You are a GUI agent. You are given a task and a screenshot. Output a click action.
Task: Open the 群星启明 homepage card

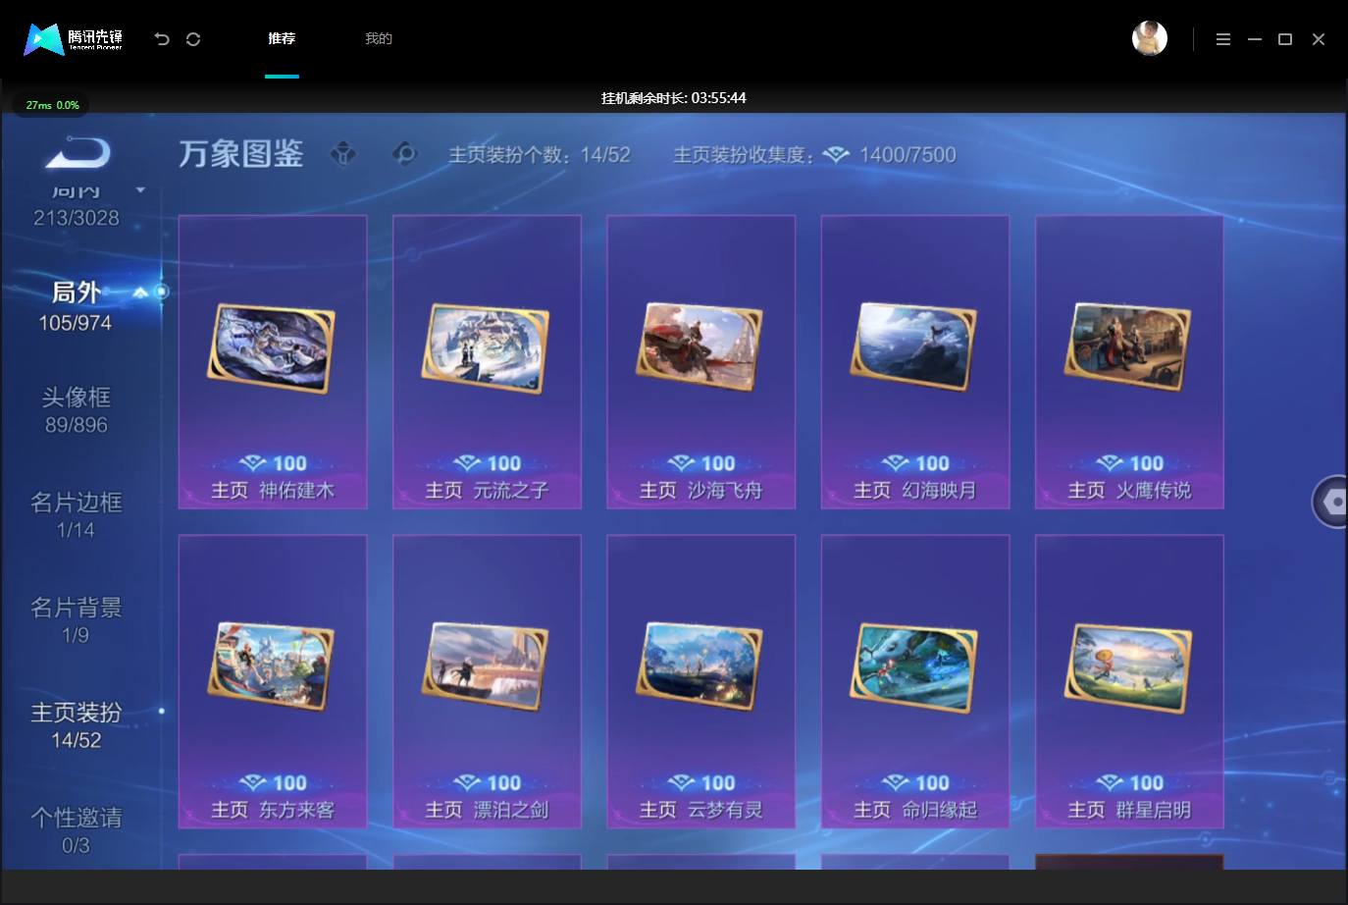pos(1129,681)
